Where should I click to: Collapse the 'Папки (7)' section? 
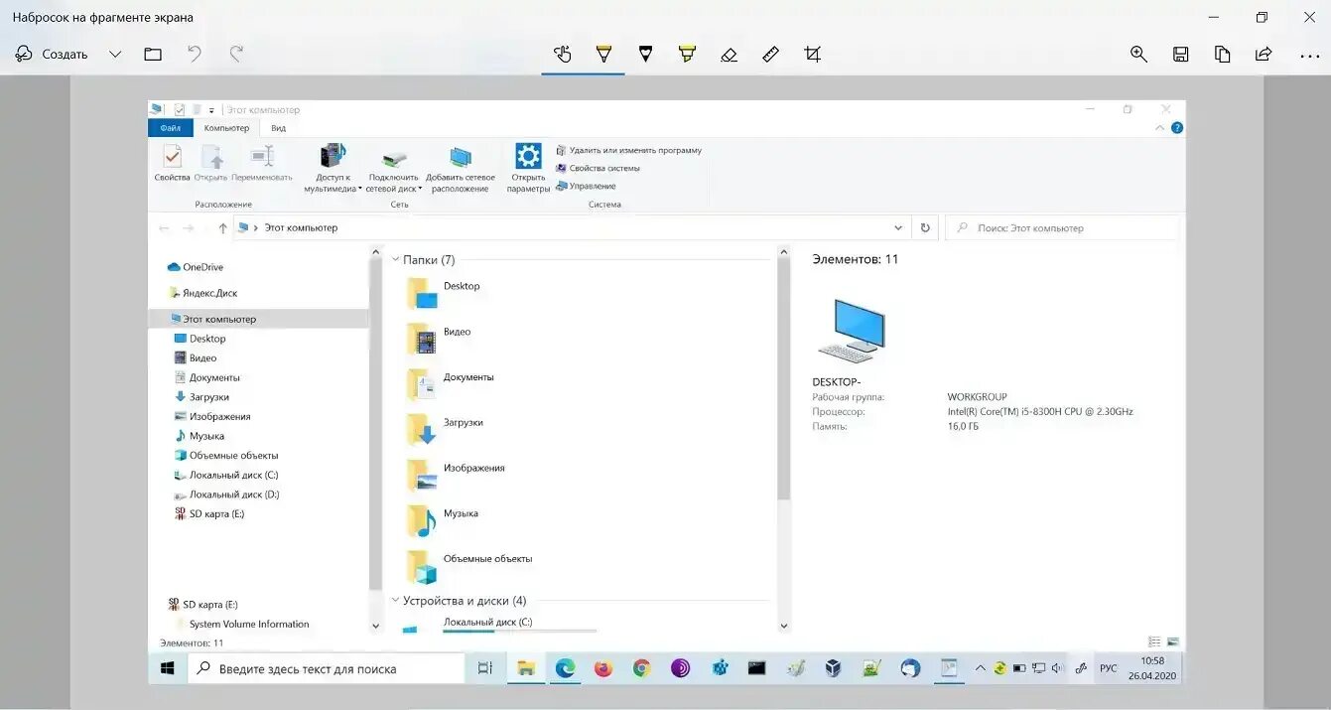coord(396,259)
